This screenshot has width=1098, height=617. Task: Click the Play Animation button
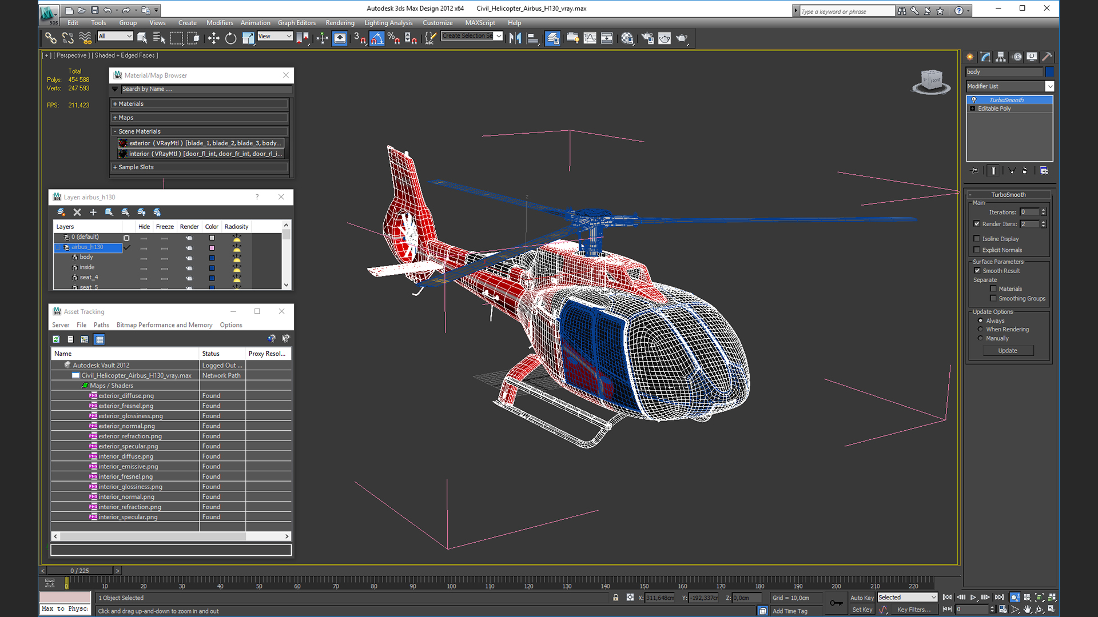point(973,598)
